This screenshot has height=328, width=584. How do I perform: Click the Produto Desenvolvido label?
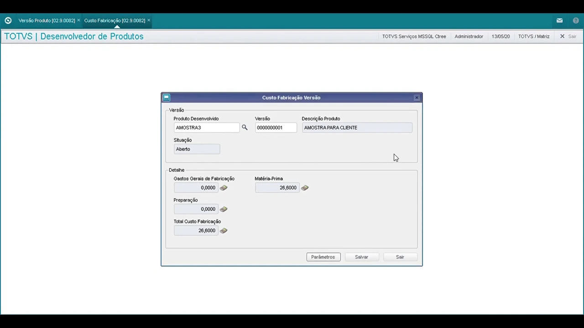[x=196, y=118]
